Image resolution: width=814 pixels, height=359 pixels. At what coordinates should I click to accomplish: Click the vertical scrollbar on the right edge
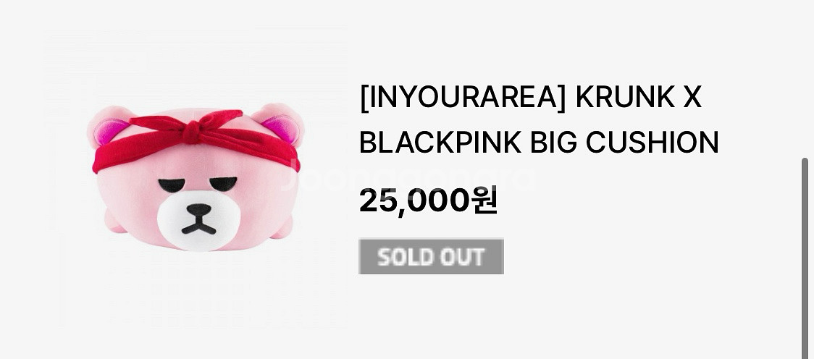pyautogui.click(x=805, y=258)
